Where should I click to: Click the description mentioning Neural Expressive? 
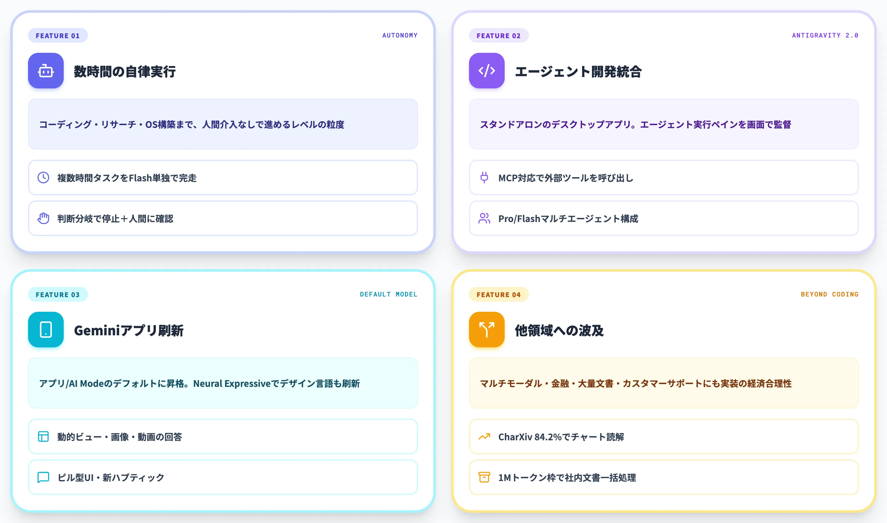pos(199,383)
